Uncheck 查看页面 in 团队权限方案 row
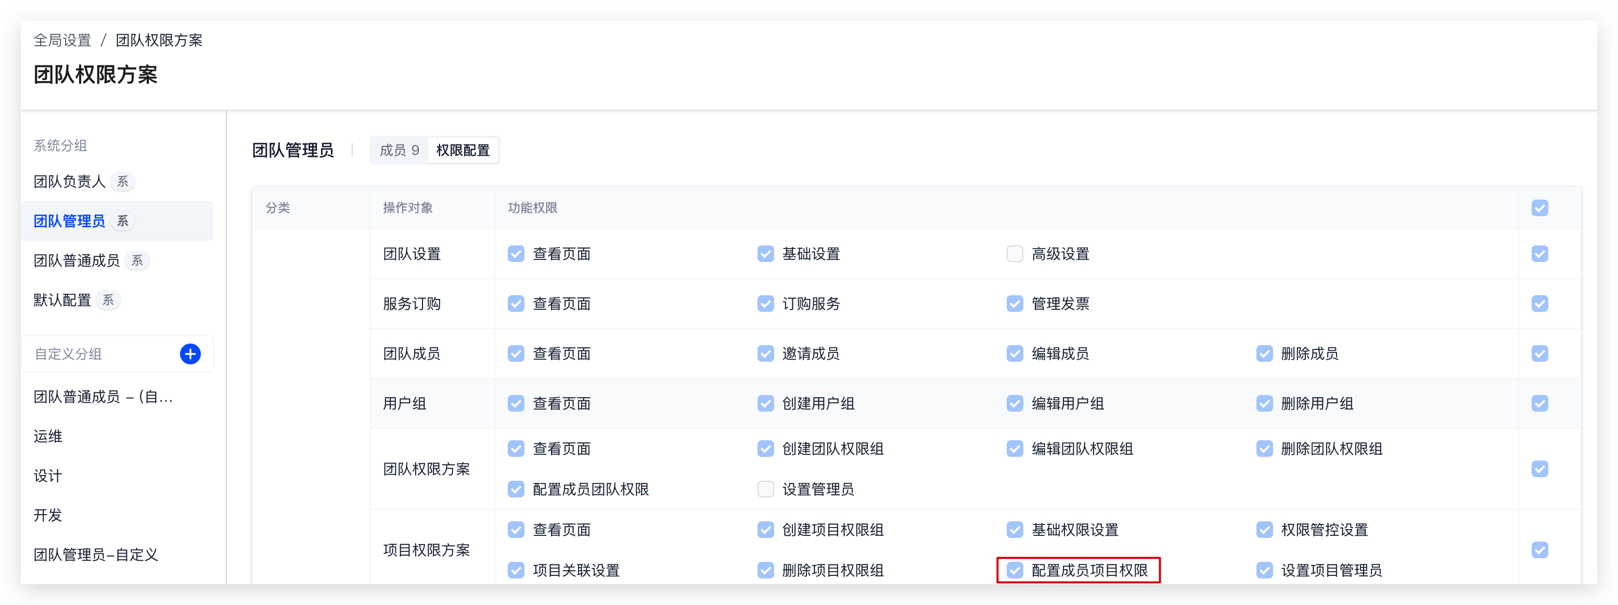Screen dimensions: 1618x605 pos(516,449)
